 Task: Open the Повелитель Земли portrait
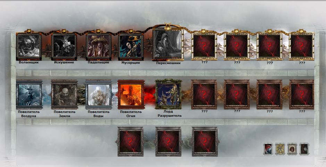[x=65, y=94]
